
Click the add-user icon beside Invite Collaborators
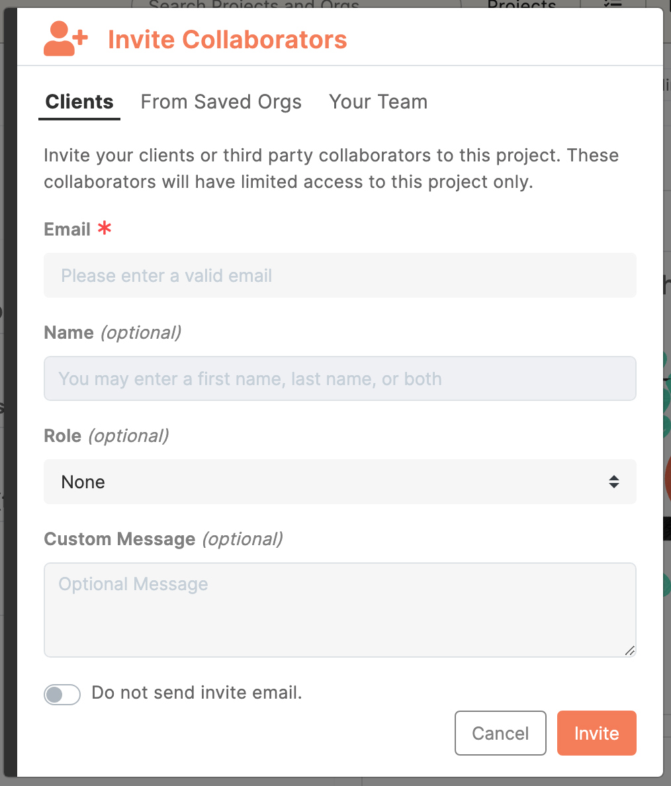point(66,38)
